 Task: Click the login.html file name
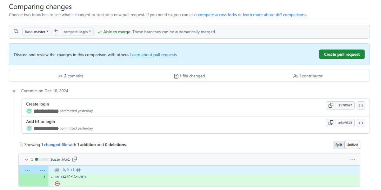[60, 159]
